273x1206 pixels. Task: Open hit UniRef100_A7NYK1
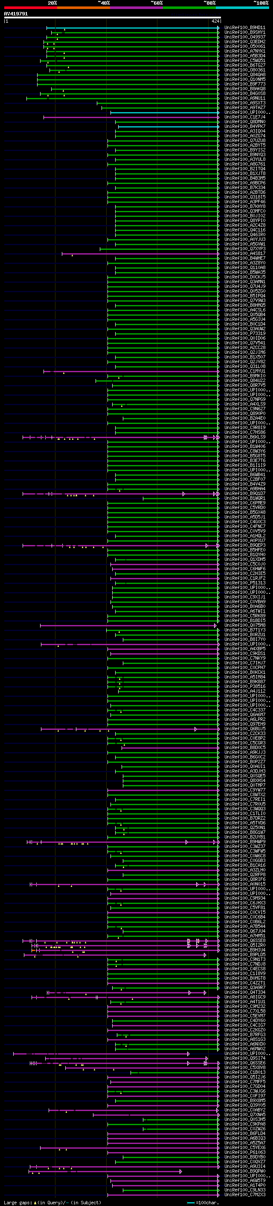[x=244, y=51]
